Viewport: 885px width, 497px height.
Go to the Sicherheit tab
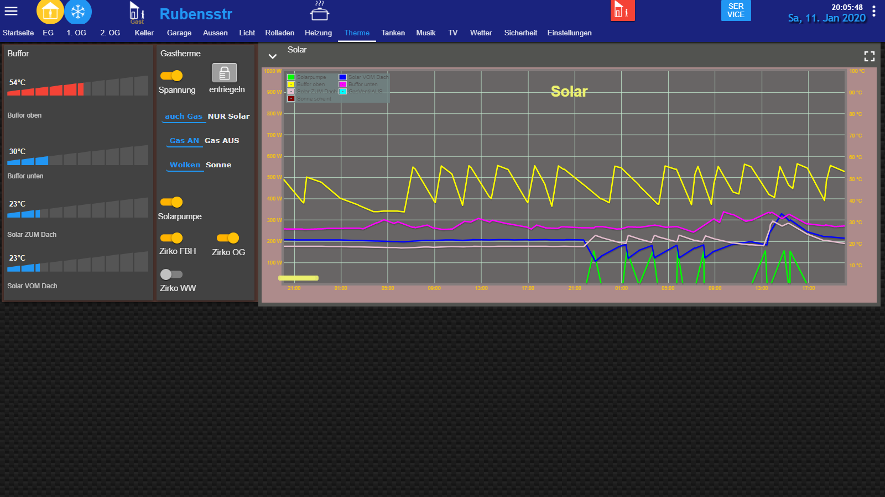click(520, 33)
